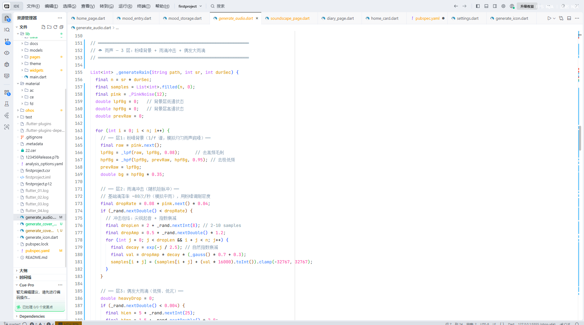Run the current Dart file

pyautogui.click(x=549, y=18)
